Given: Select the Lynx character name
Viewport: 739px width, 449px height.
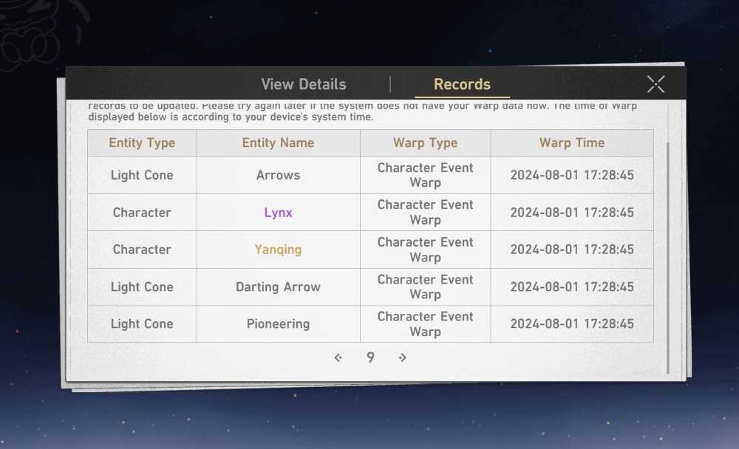Looking at the screenshot, I should tap(278, 213).
